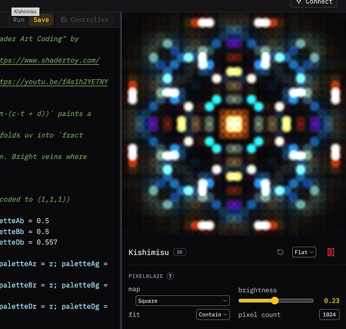Screen dimensions: 346x329
Task: Click the Pixelblaze help question-mark icon
Action: [170, 276]
